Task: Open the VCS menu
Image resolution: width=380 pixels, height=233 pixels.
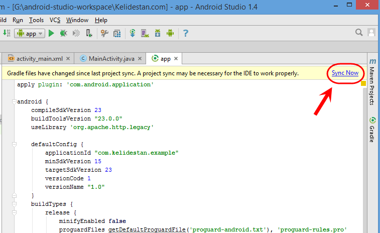Action: tap(55, 20)
